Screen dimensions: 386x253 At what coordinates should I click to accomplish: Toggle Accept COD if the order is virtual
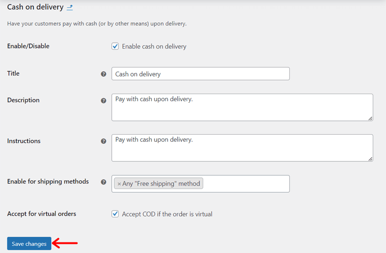(115, 214)
